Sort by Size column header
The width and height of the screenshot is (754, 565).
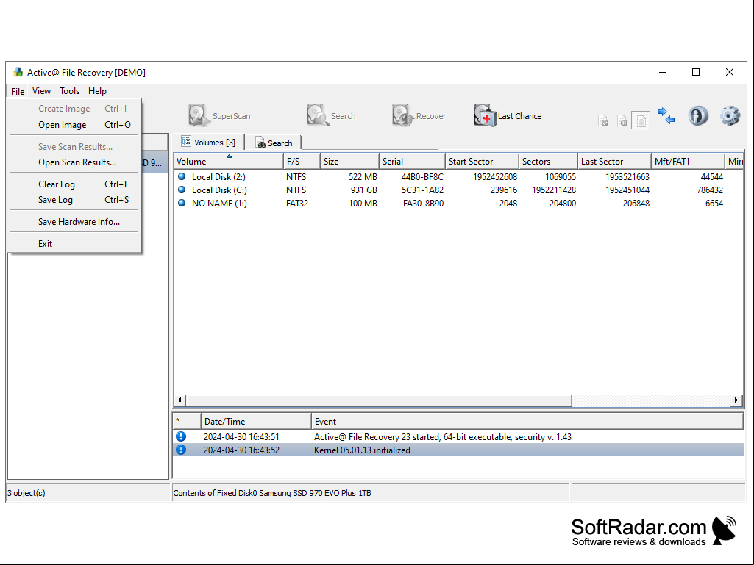point(349,162)
